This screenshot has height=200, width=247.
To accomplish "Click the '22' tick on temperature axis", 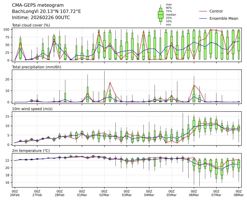I will [x=8, y=161].
